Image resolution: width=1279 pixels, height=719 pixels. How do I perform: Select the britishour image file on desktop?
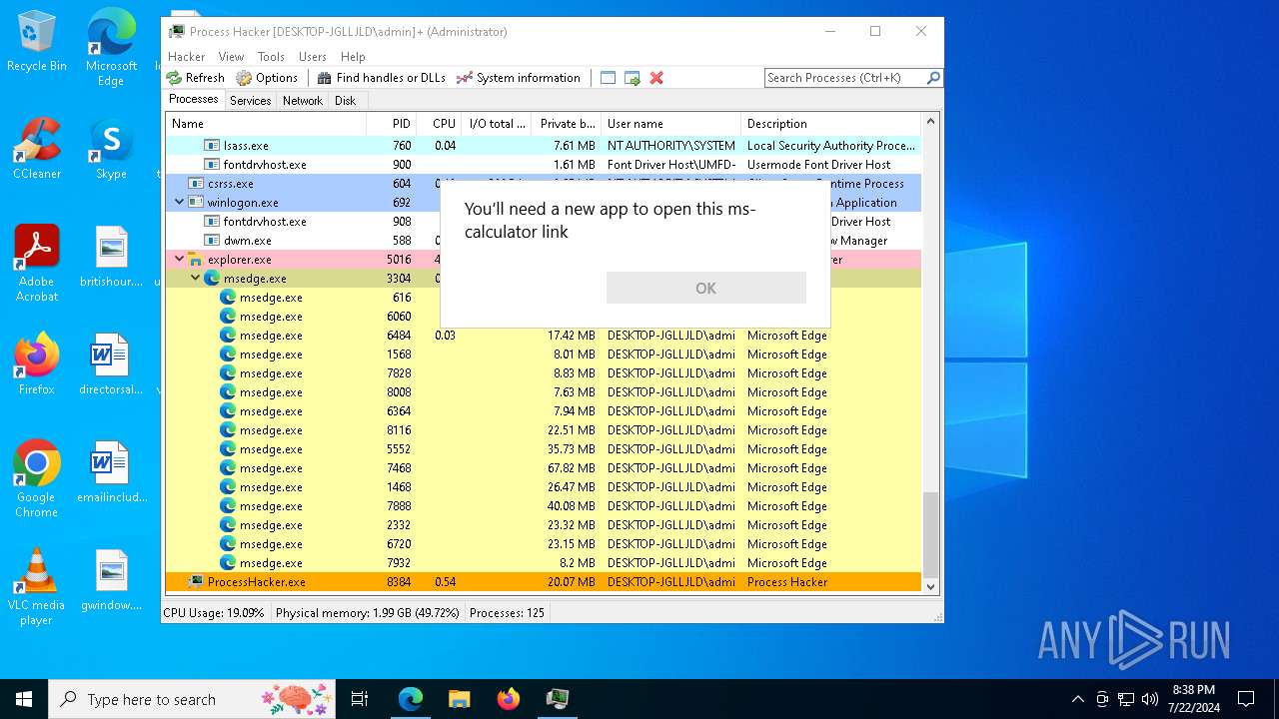[111, 257]
